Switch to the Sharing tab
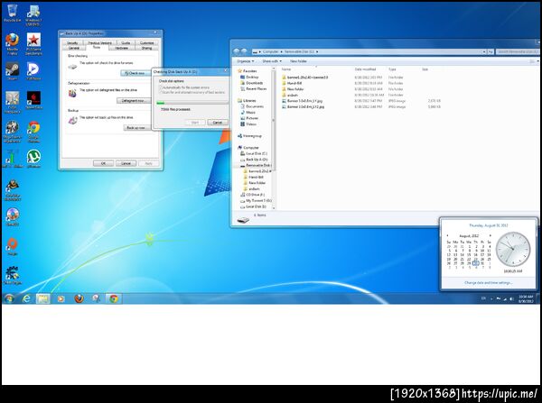Viewport: 542px width, 403px height. (x=146, y=48)
